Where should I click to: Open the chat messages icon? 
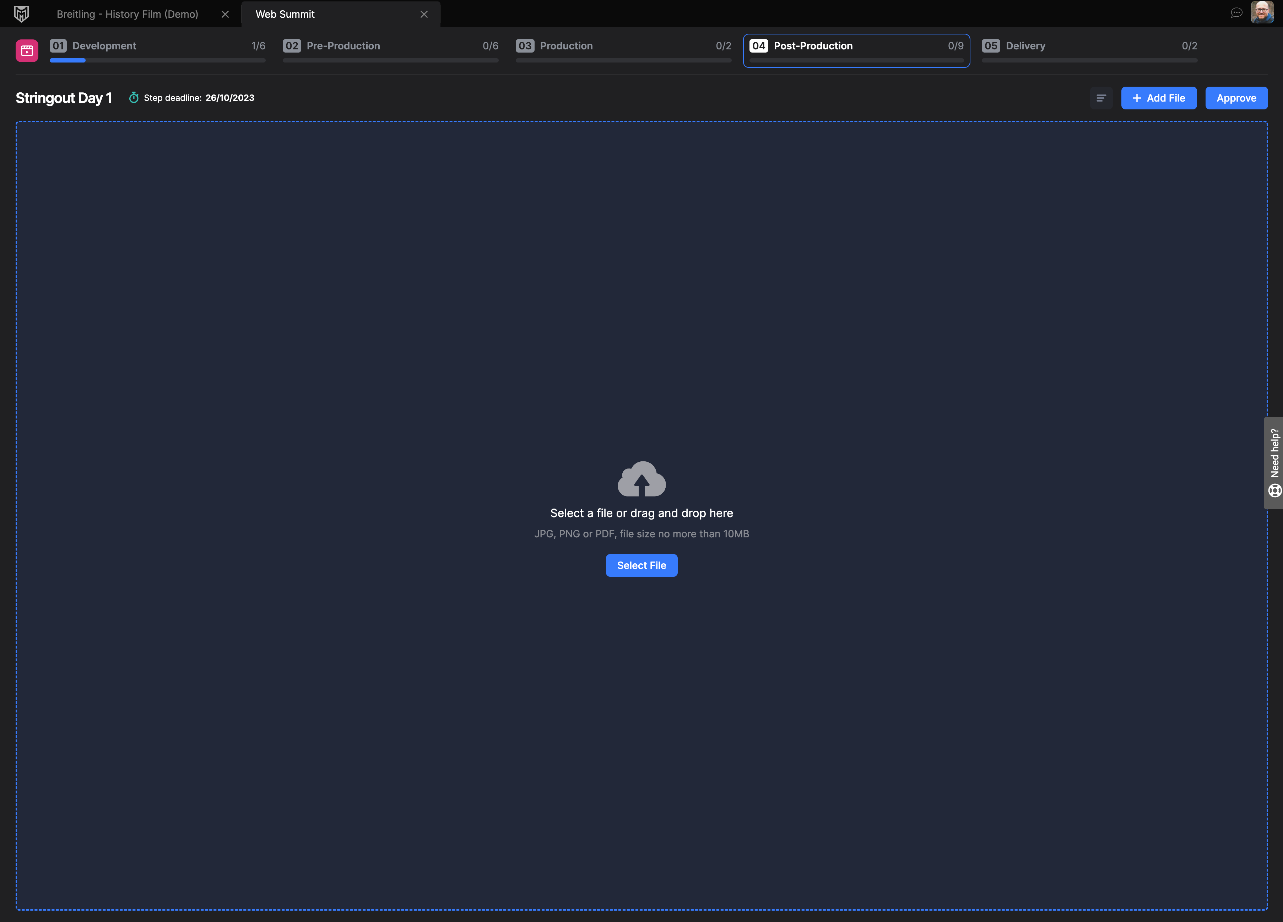(x=1236, y=13)
